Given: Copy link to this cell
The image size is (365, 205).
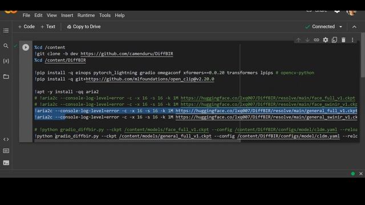Looking at the screenshot, I should click(x=317, y=40).
